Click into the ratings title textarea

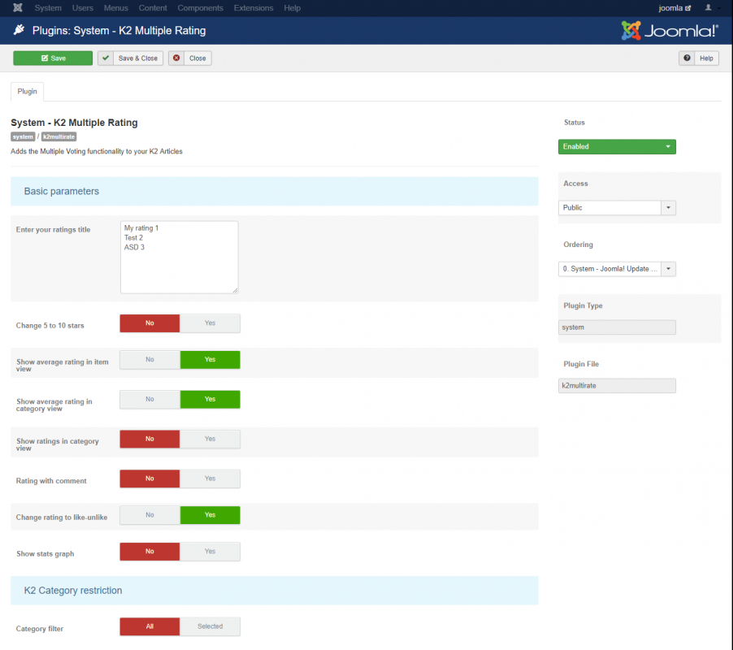click(179, 258)
